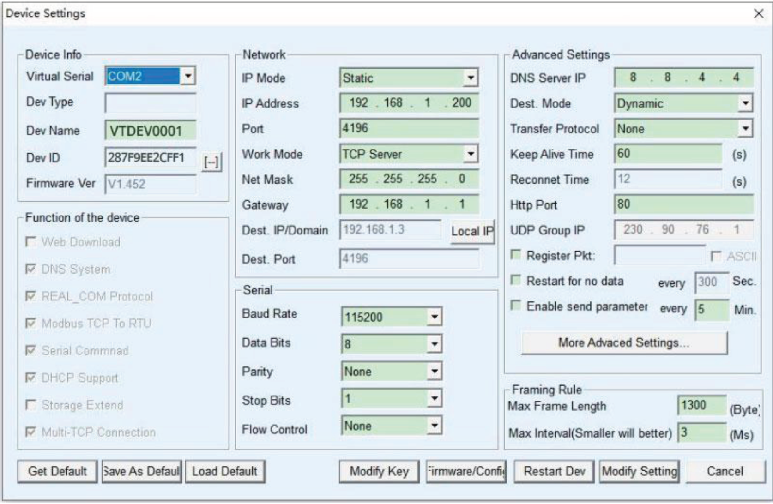
Task: Click the Save As Default button
Action: tap(141, 471)
